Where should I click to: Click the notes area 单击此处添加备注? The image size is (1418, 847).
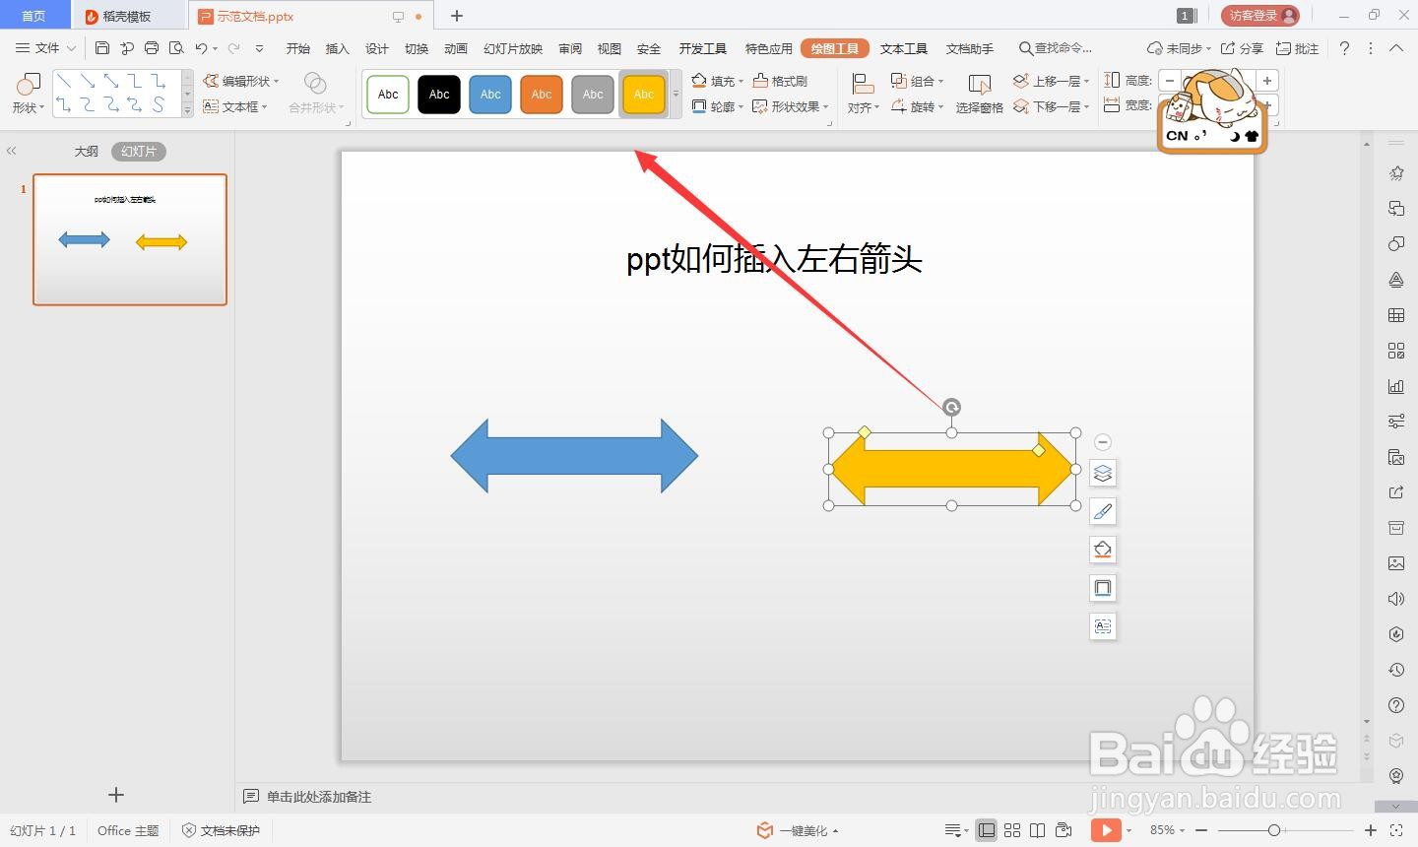point(319,797)
